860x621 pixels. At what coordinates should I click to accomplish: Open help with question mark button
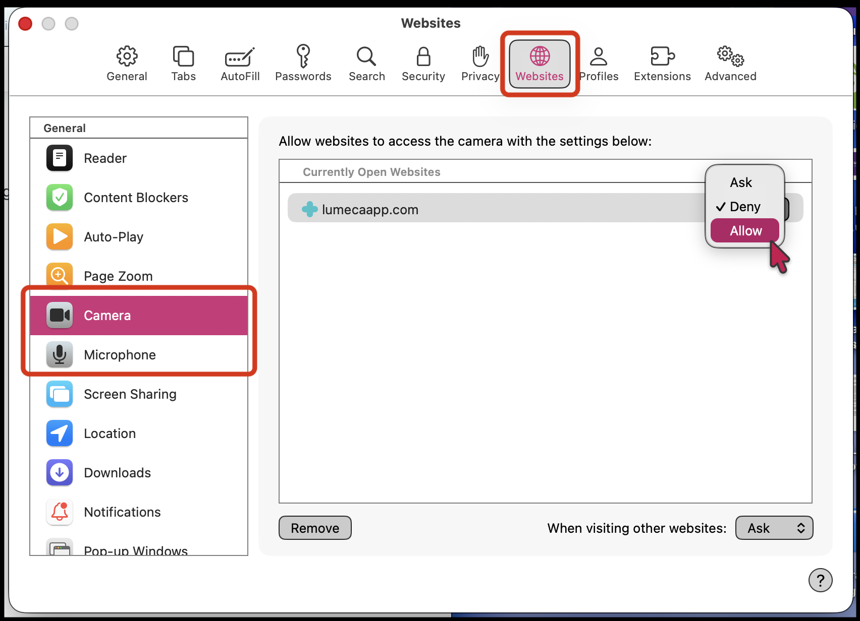820,580
